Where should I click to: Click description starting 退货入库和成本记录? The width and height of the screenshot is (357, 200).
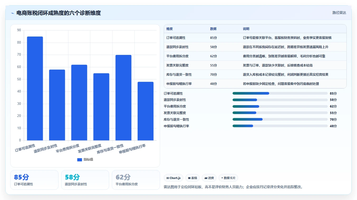286,75
